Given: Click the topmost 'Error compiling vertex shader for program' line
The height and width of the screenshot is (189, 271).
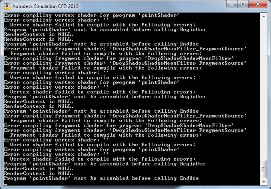Looking at the screenshot, I should point(91,15).
